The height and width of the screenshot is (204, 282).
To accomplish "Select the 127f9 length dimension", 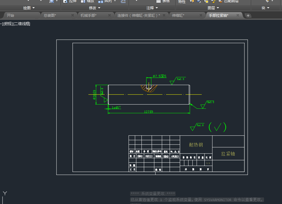I will click(x=149, y=112).
